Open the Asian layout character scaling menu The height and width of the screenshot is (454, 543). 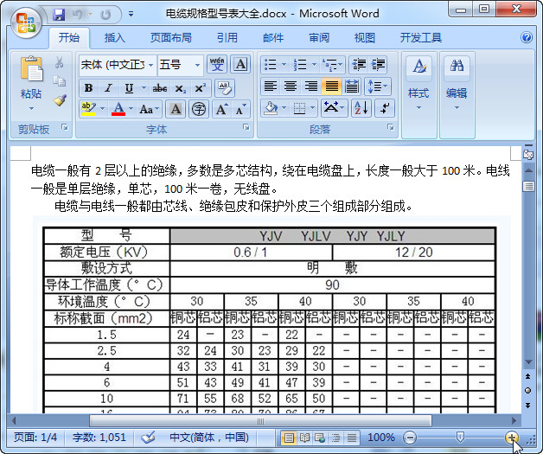(x=334, y=108)
